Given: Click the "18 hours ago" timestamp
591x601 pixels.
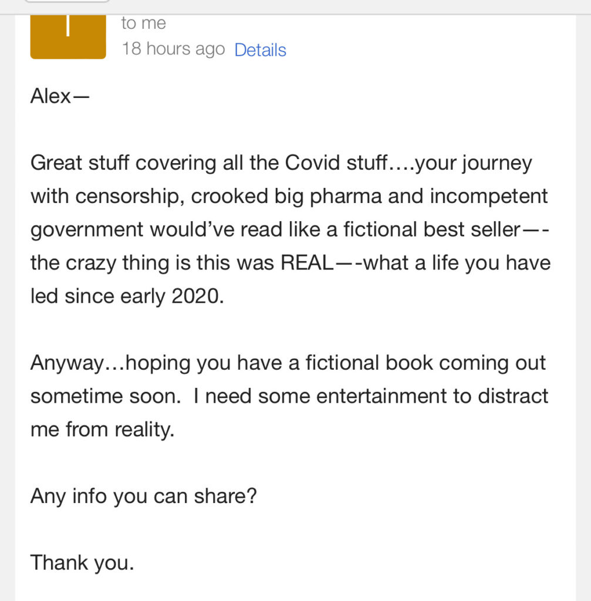Looking at the screenshot, I should pos(173,49).
